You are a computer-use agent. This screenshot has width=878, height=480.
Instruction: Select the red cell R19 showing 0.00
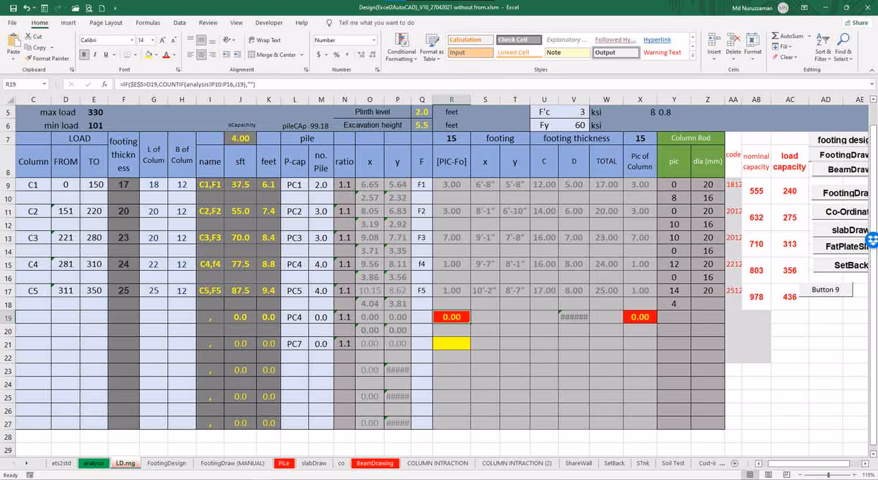coord(452,317)
